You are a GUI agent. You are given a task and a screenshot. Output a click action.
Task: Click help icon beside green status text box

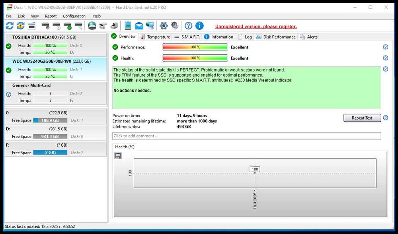(386, 69)
